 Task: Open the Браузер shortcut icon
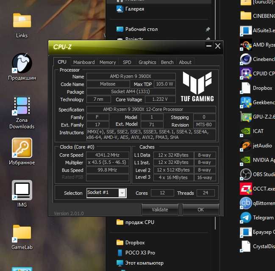(x=245, y=232)
